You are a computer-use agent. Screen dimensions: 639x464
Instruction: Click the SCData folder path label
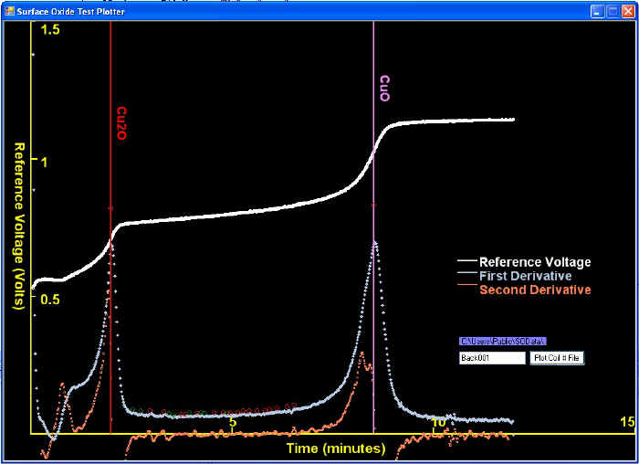501,341
